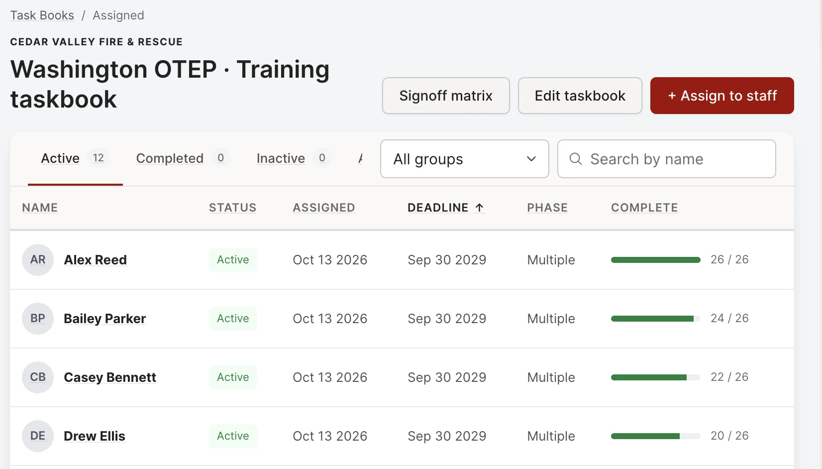
Task: Open Bailey Parker's record
Action: [x=105, y=319]
